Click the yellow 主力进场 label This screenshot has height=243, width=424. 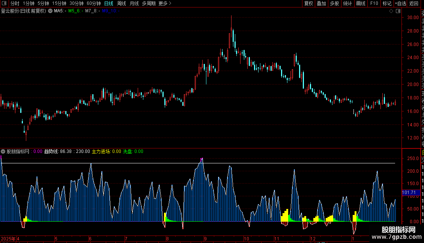click(x=106, y=151)
